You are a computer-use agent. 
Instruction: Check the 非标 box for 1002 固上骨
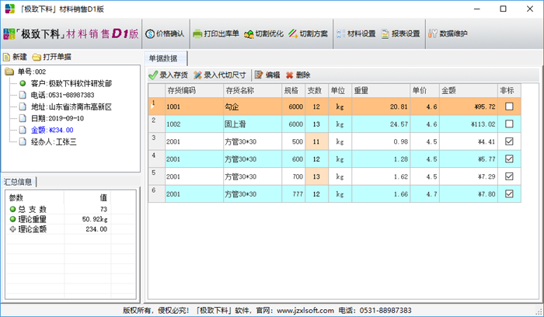click(x=509, y=124)
